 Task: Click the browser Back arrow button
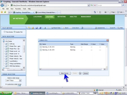pyautogui.click(x=2, y=5)
